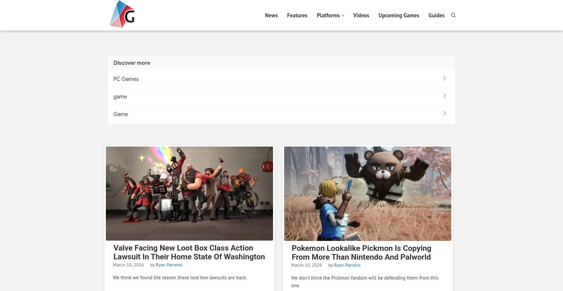
Task: Open the Features menu item
Action: pos(297,15)
